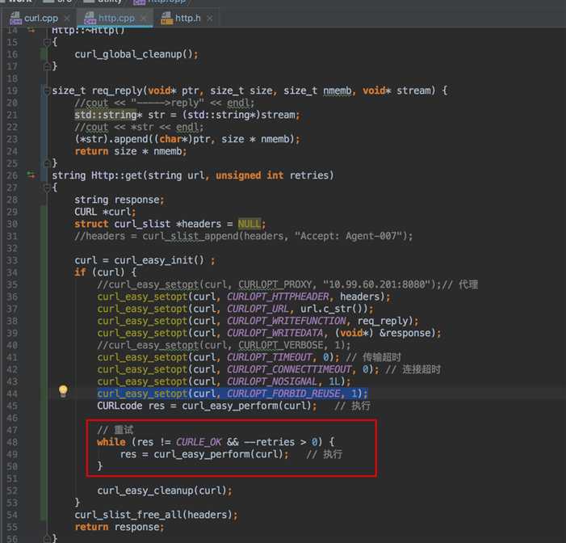Click the CURLOPT_CONNECTTIMEOUT constant
Screen dimensions: 566x543
coord(289,369)
